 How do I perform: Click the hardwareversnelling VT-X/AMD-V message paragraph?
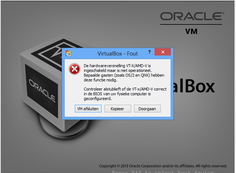[x=124, y=73]
